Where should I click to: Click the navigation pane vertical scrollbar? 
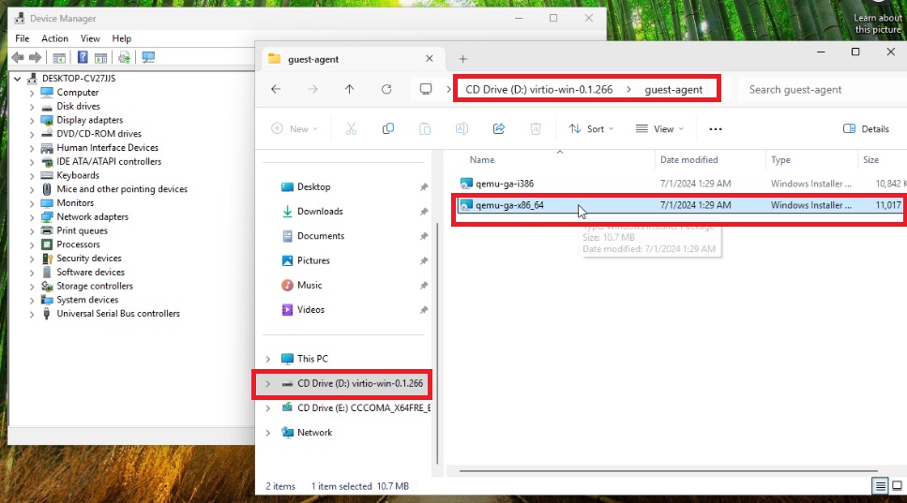(435, 281)
